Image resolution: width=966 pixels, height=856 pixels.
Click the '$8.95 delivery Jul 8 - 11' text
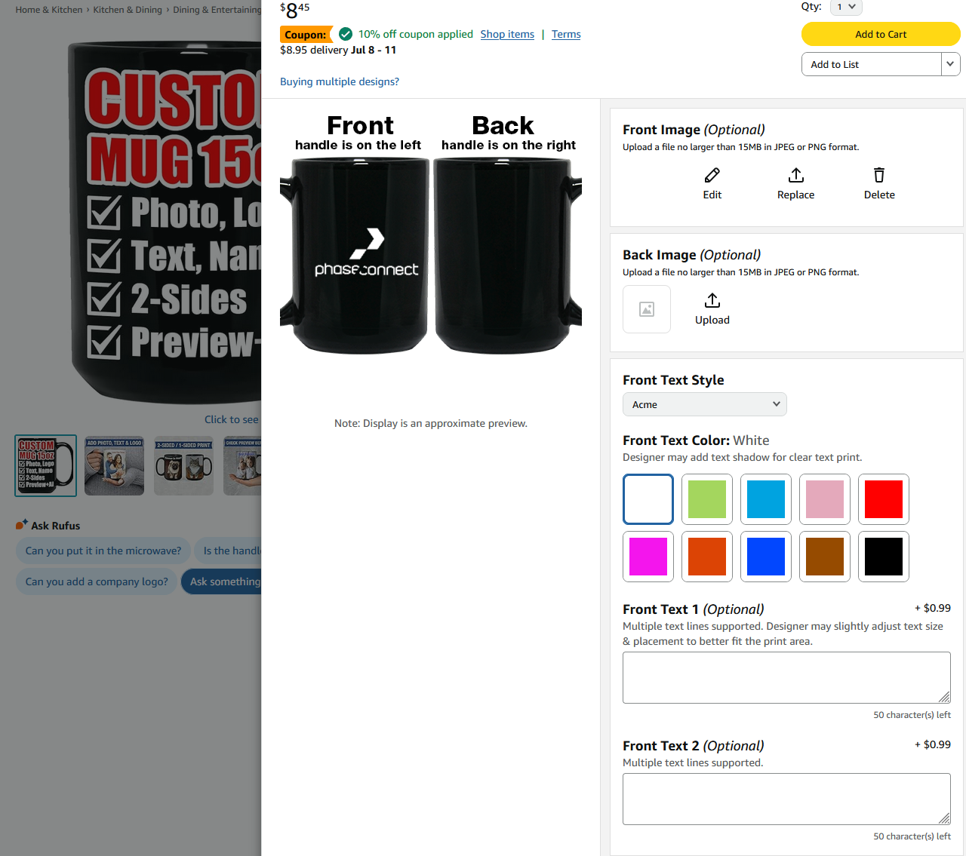[338, 50]
